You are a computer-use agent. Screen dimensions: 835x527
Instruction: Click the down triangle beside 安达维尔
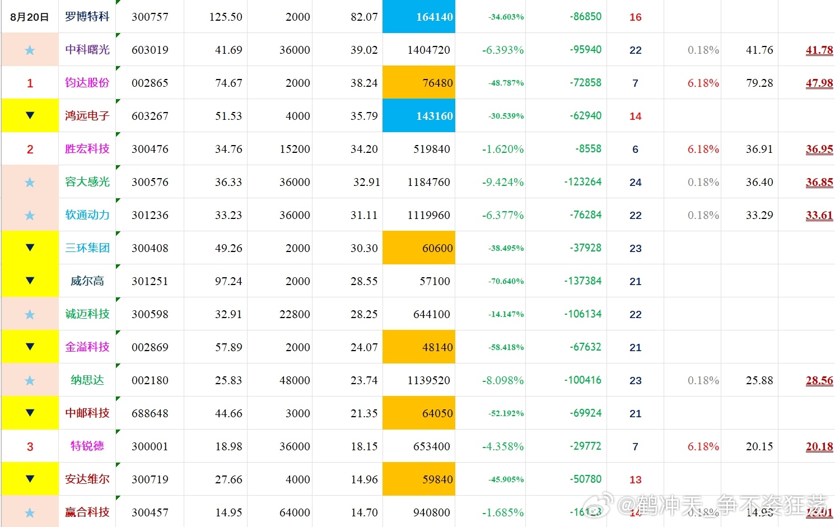point(30,479)
